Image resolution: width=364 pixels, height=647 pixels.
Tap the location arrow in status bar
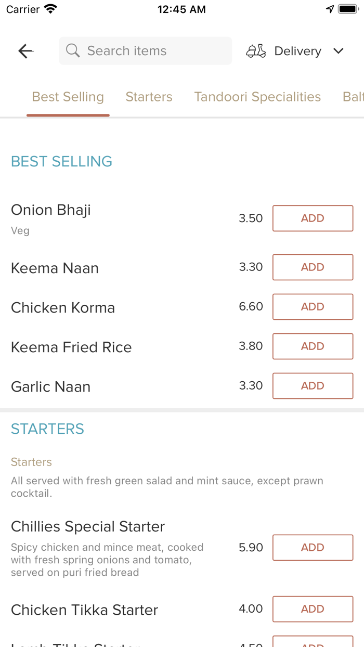coord(330,8)
